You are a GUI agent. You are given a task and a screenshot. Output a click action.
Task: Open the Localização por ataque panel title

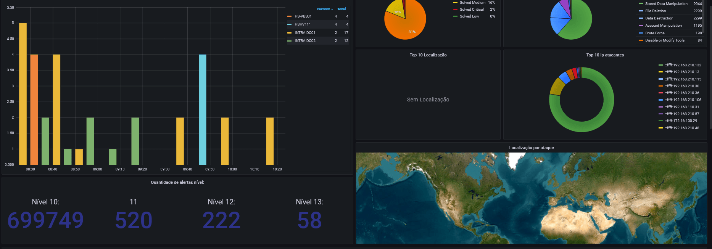(531, 148)
